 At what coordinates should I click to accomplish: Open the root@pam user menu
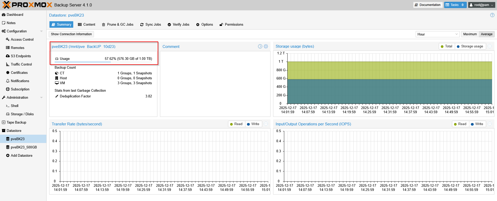[481, 5]
